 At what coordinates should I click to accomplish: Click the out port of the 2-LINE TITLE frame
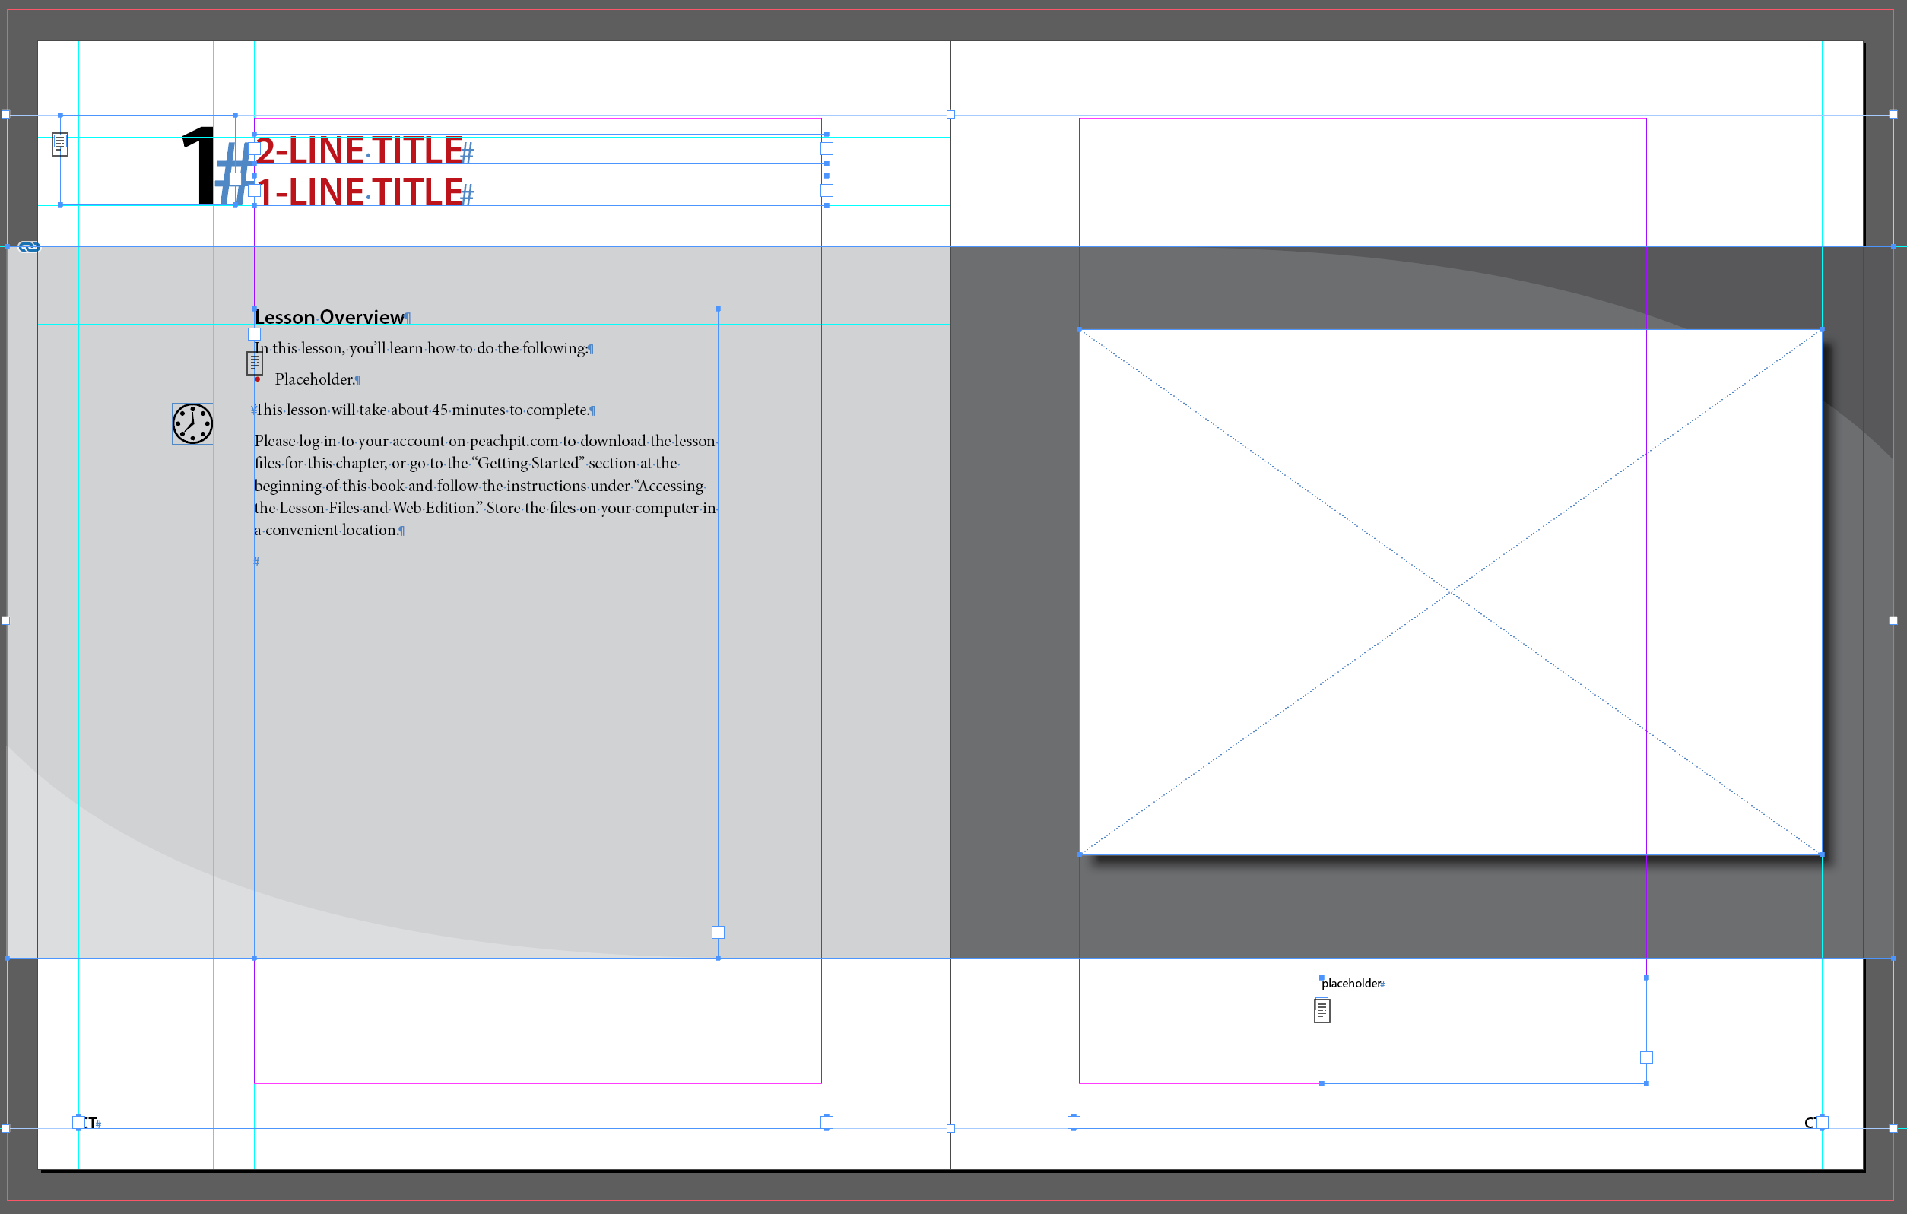pos(827,149)
